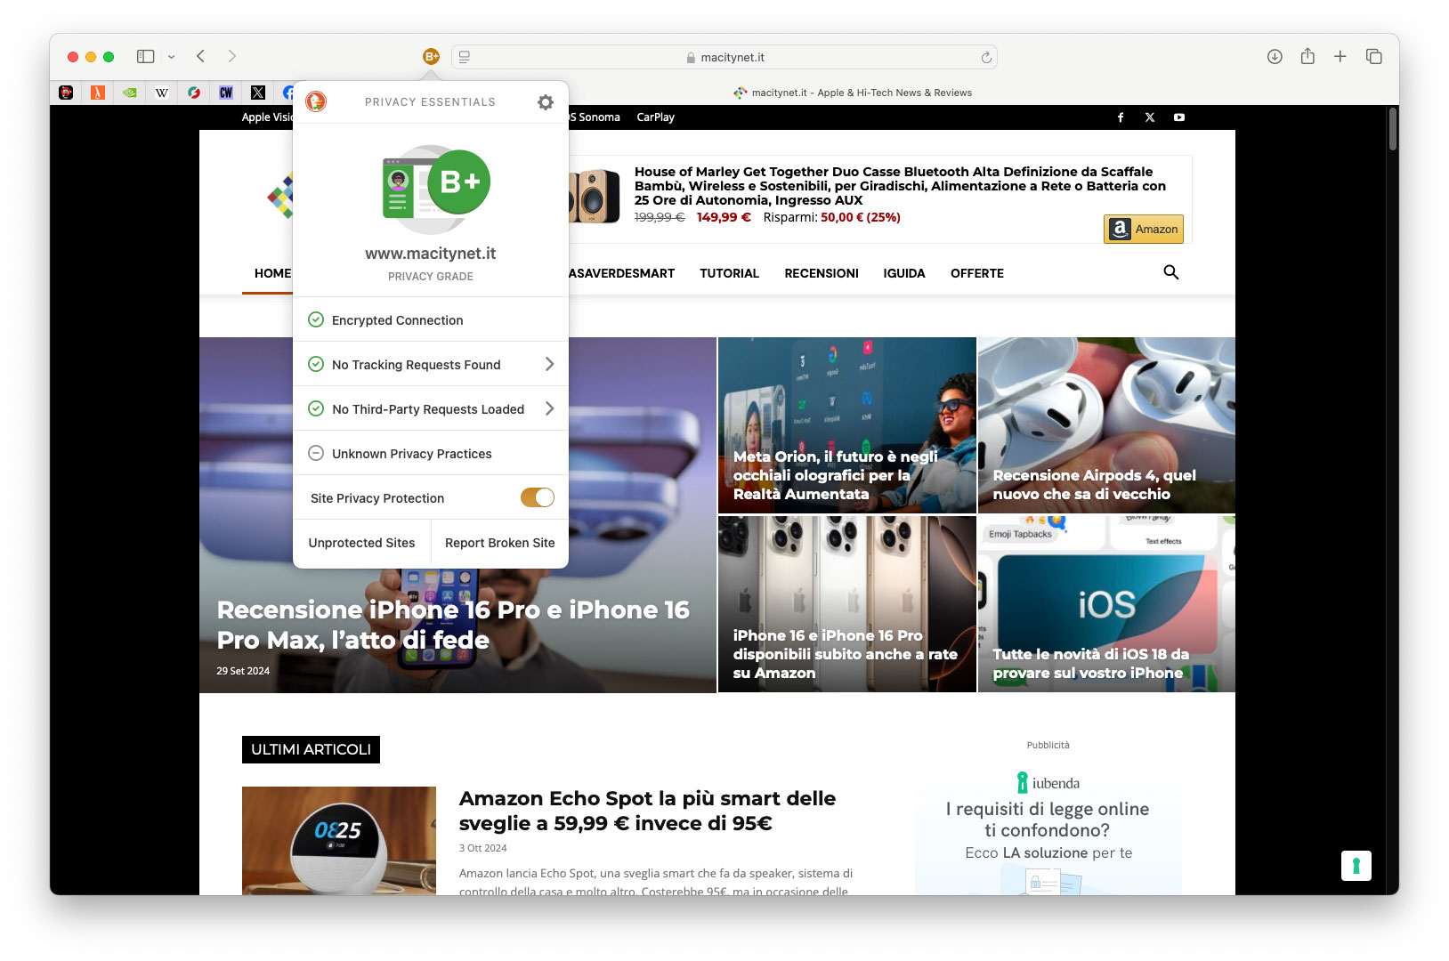
Task: Open macitynet's YouTube icon in page header
Action: pos(1178,117)
